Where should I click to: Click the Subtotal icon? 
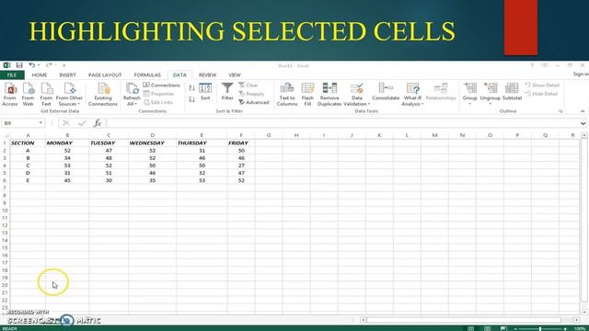[x=512, y=92]
